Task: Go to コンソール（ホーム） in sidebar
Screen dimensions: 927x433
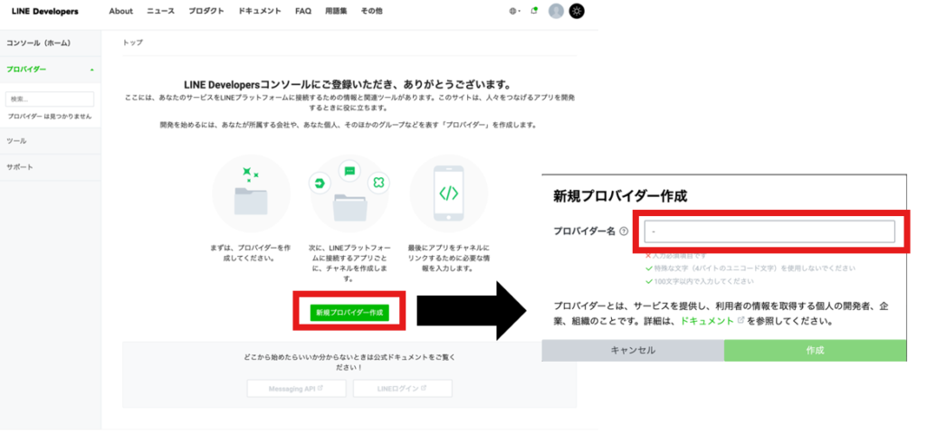Action: [x=38, y=43]
